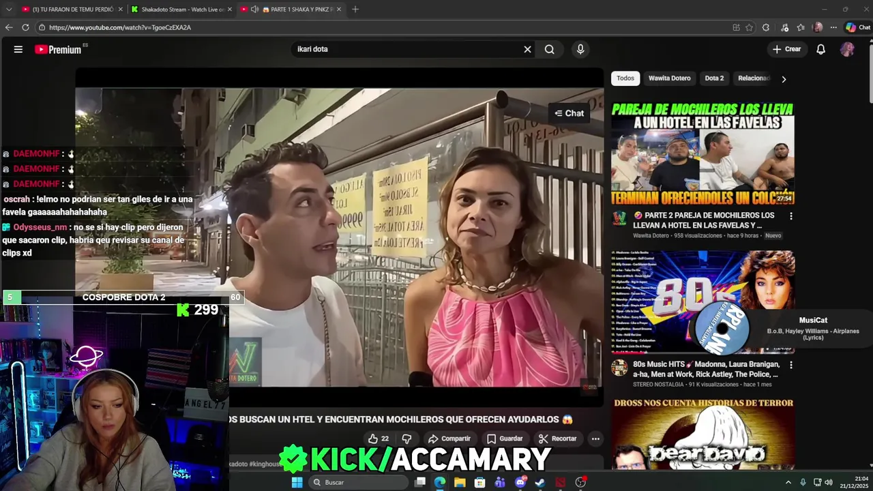This screenshot has height=491, width=873.
Task: Open Dota 2 from the taskbar
Action: [561, 482]
